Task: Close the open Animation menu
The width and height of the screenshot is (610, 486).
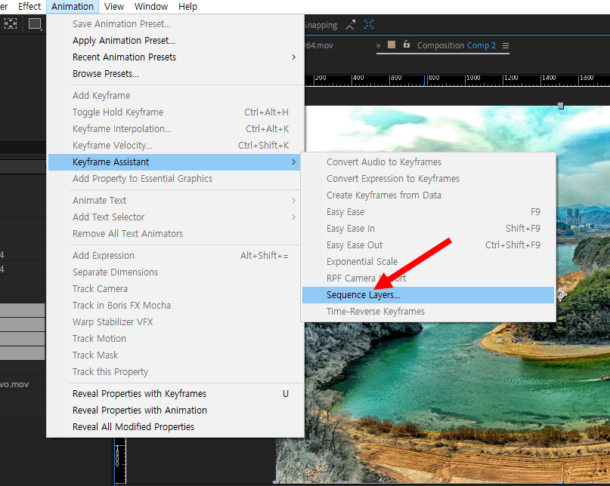Action: point(73,7)
